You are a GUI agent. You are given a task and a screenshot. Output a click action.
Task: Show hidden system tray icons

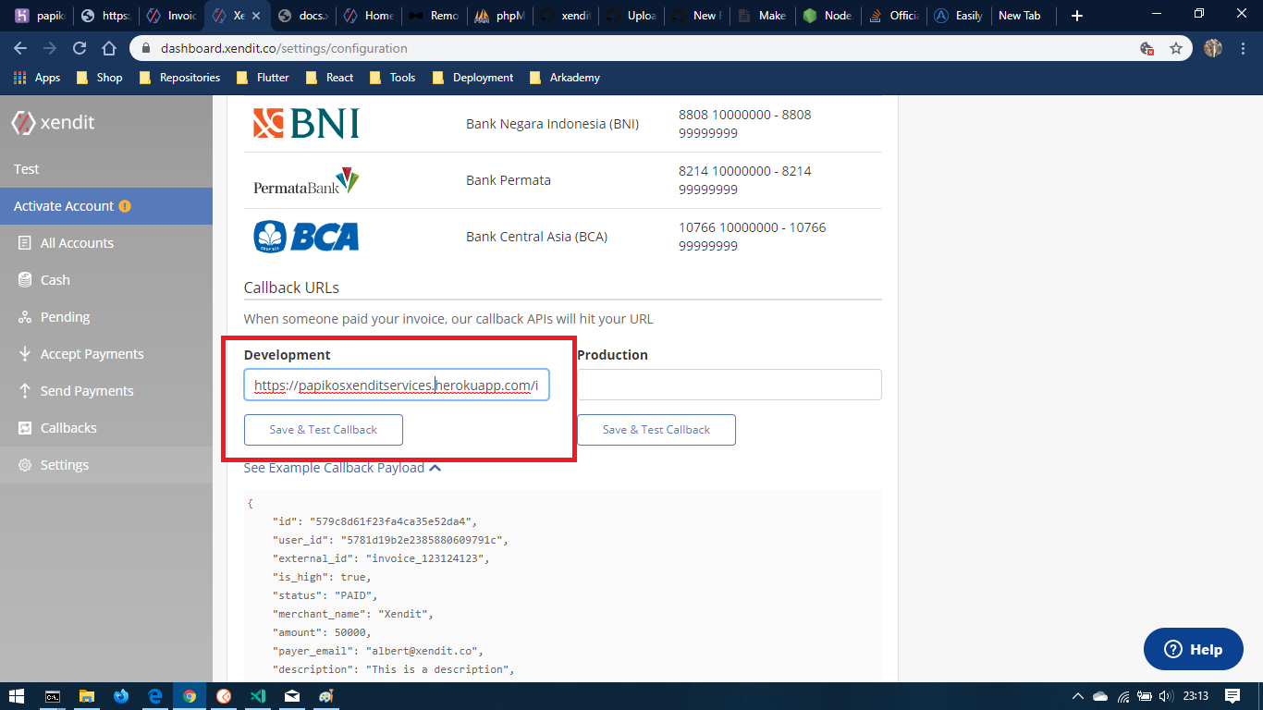(x=1077, y=696)
